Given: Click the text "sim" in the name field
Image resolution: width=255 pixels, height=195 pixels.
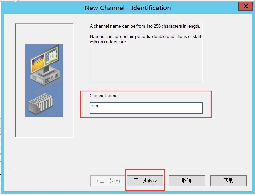Looking at the screenshot, I should tap(94, 106).
